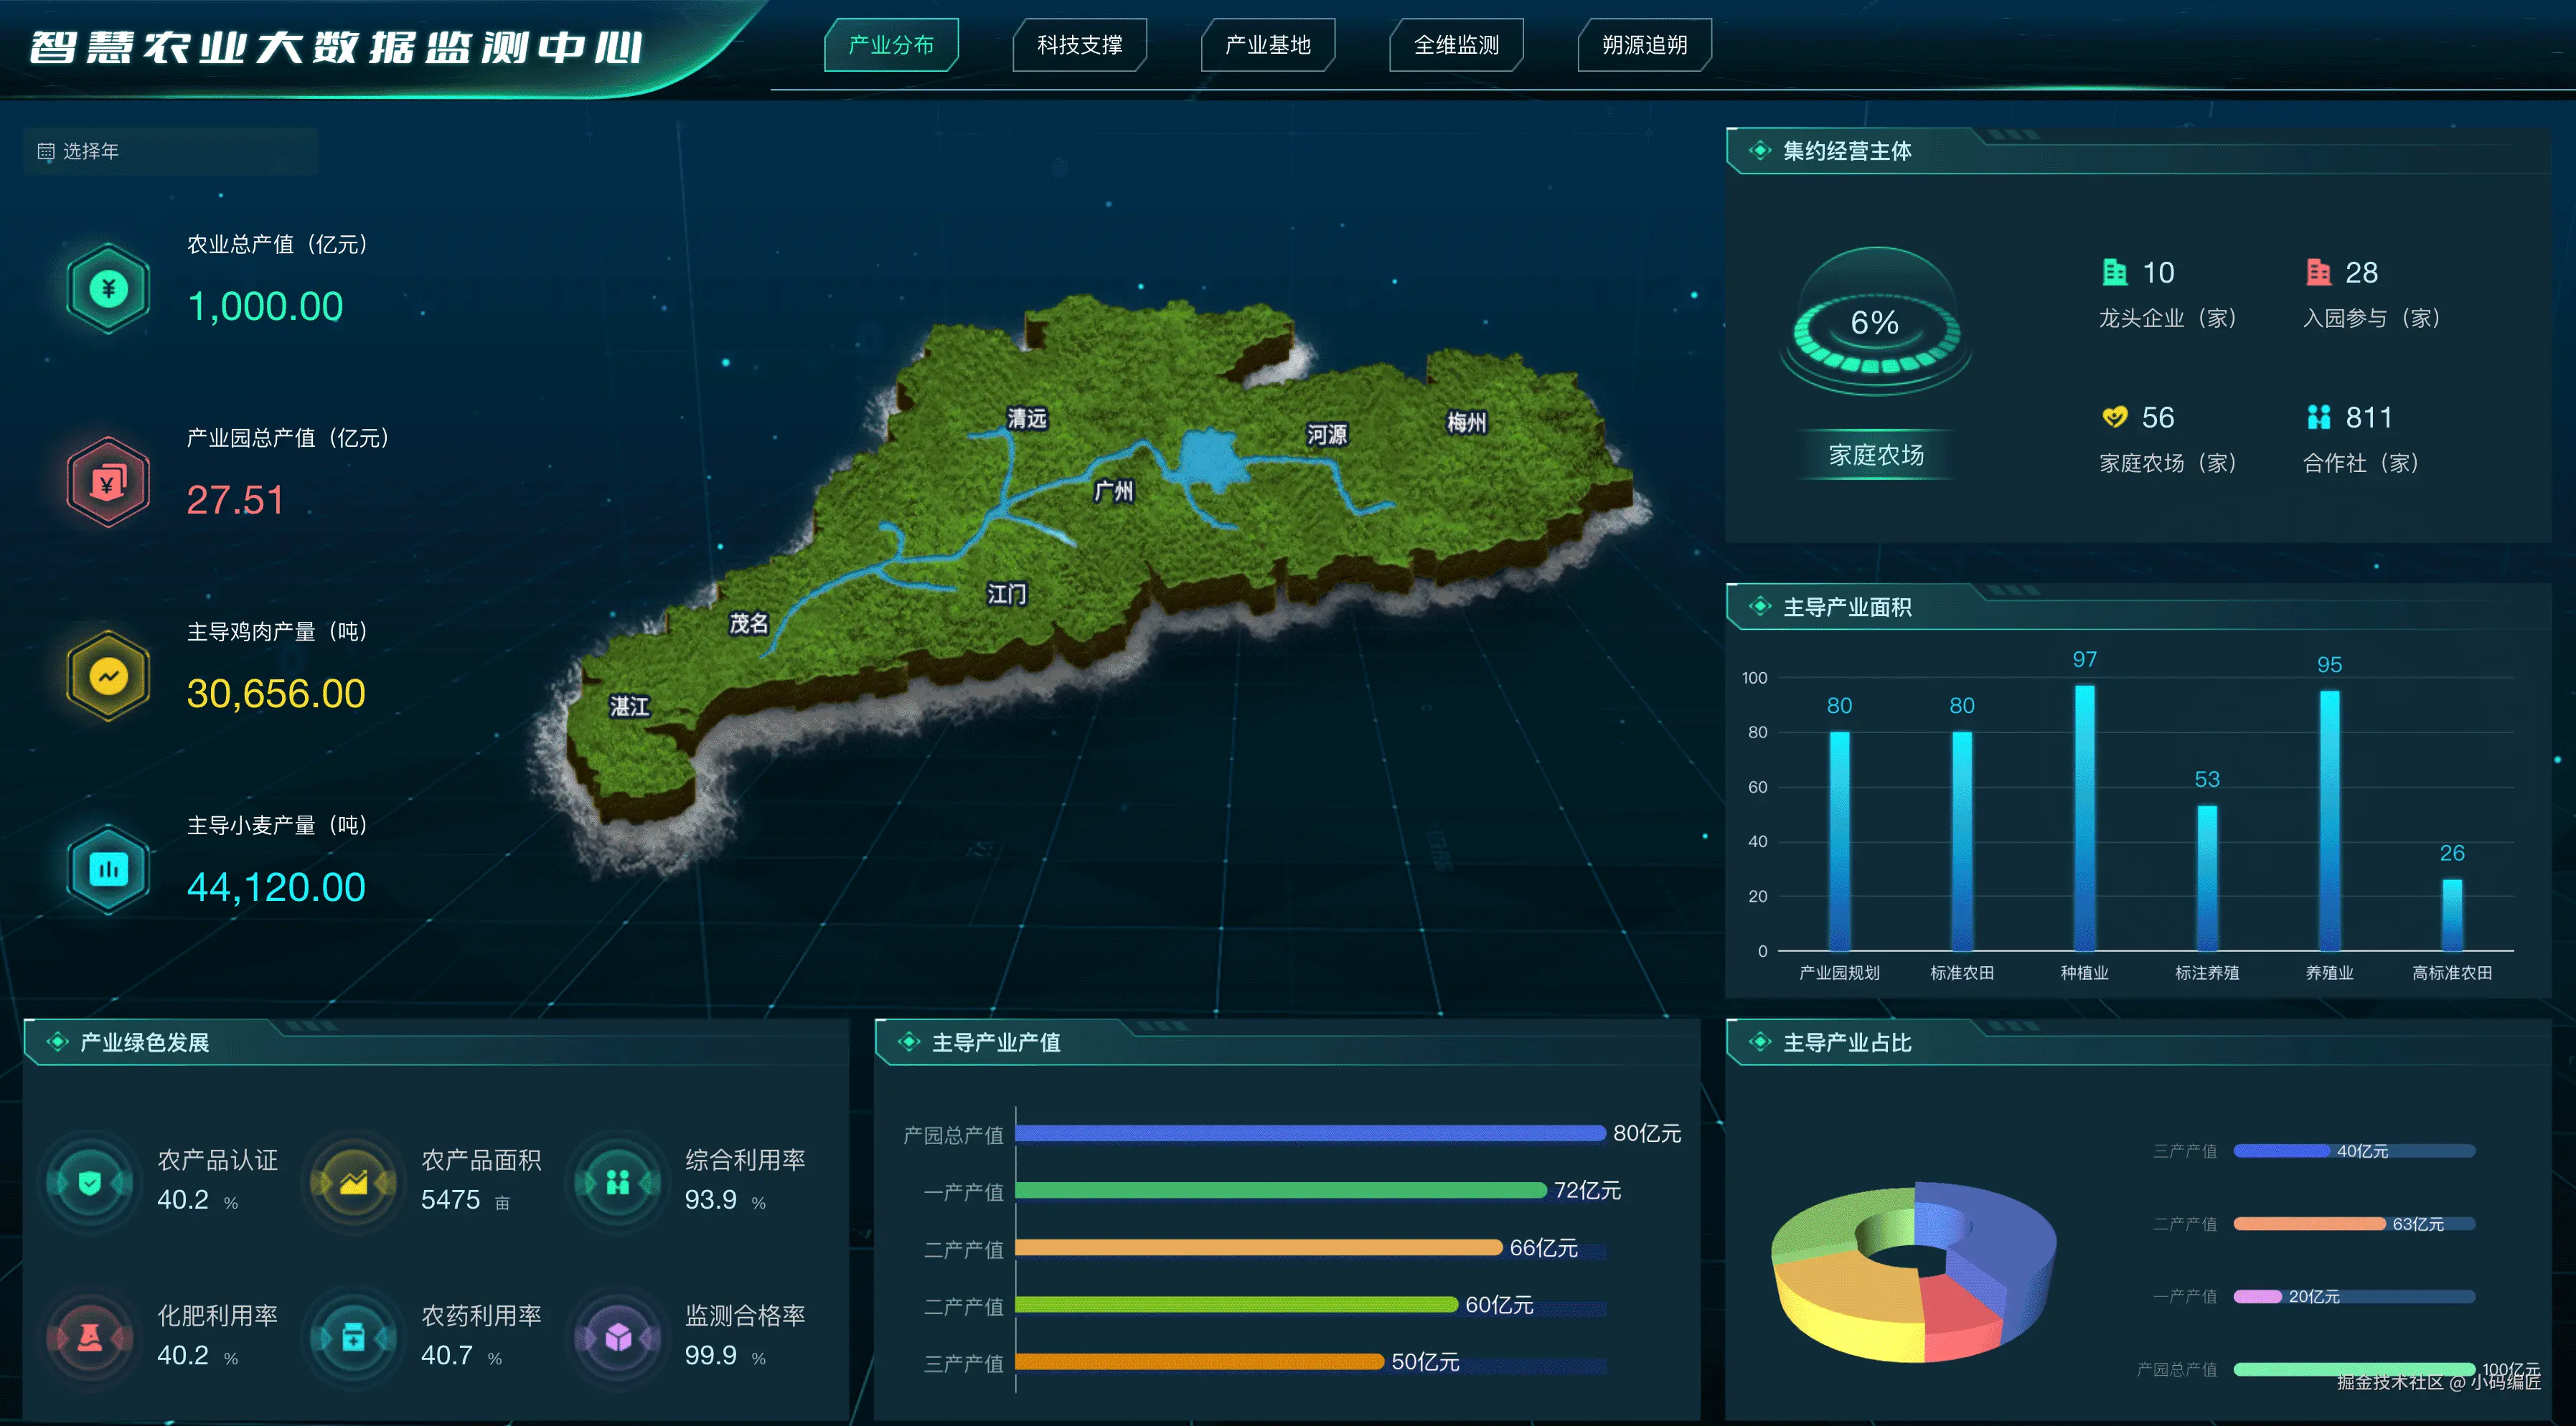Screen dimensions: 2576x1426
Task: Click the yen hexagon icon beside 农业总产值
Action: click(x=108, y=289)
